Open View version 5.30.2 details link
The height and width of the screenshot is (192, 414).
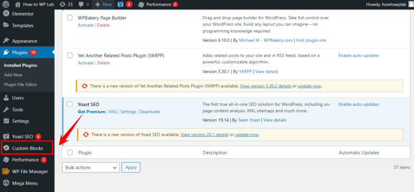tap(265, 86)
